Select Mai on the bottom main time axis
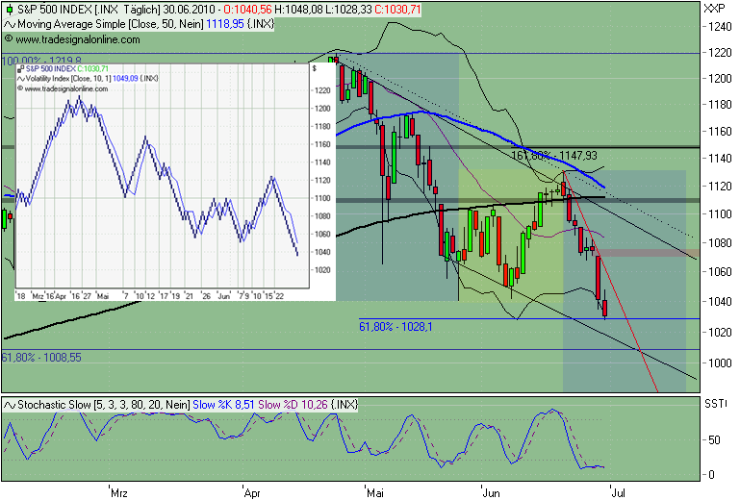This screenshot has height=500, width=740. [x=375, y=493]
